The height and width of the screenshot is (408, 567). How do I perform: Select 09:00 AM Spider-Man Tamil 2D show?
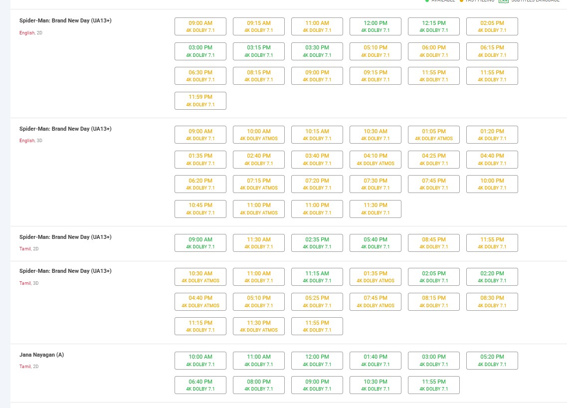coord(200,243)
